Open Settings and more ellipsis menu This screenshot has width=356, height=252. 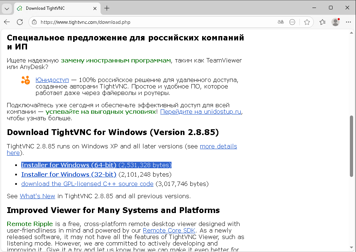point(348,22)
